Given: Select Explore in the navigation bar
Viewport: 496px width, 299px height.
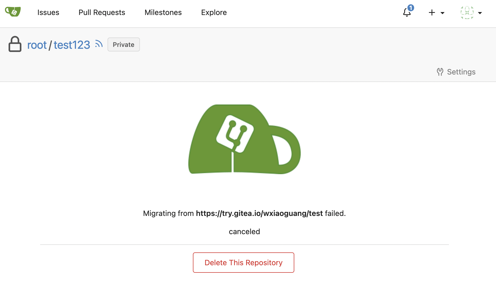Looking at the screenshot, I should pos(214,13).
